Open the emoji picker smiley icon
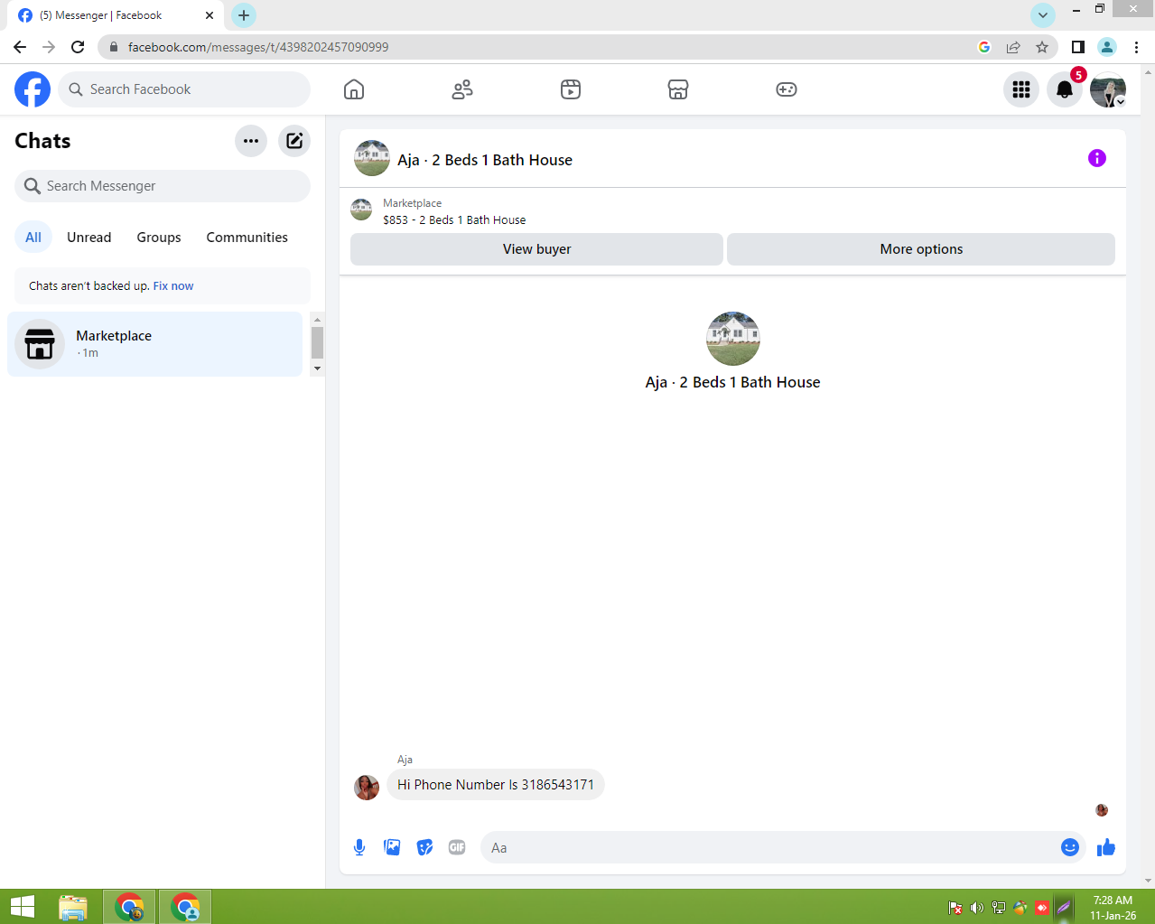Image resolution: width=1155 pixels, height=924 pixels. (1070, 847)
